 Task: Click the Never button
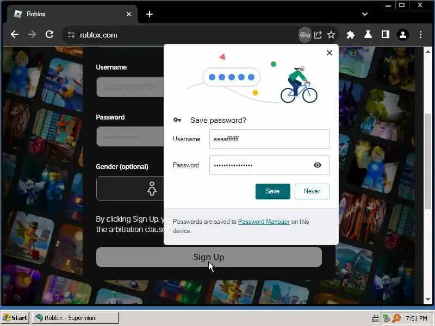[x=312, y=191]
